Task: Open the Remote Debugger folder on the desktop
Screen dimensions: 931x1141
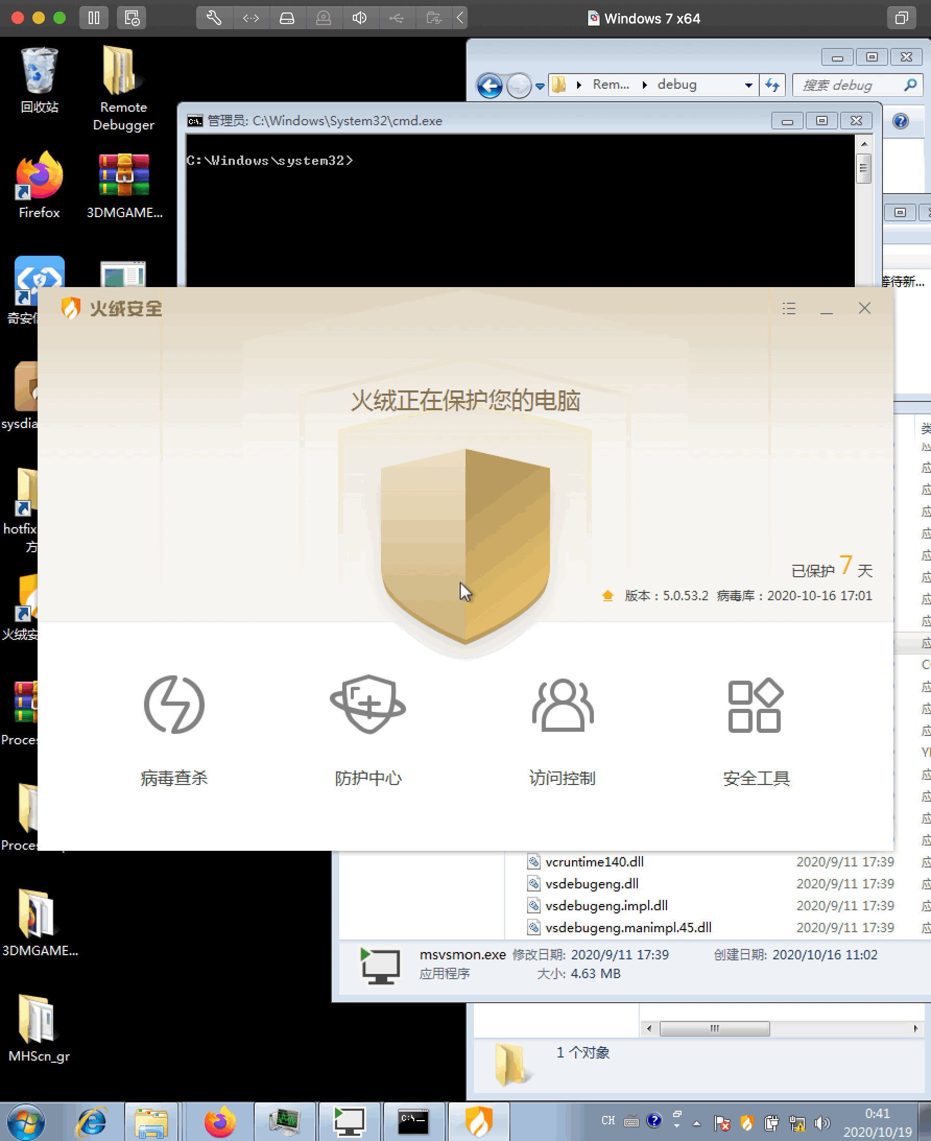Action: (123, 89)
